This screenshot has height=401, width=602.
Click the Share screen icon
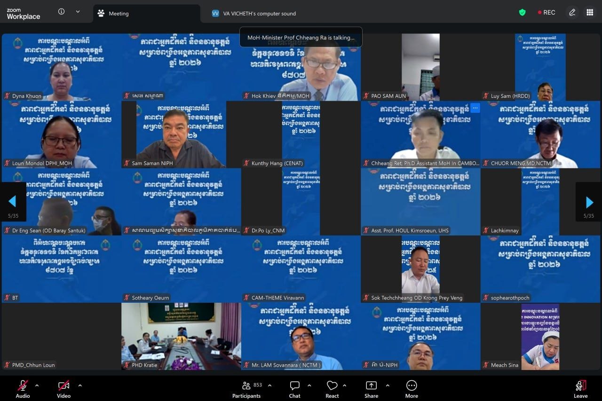(371, 385)
